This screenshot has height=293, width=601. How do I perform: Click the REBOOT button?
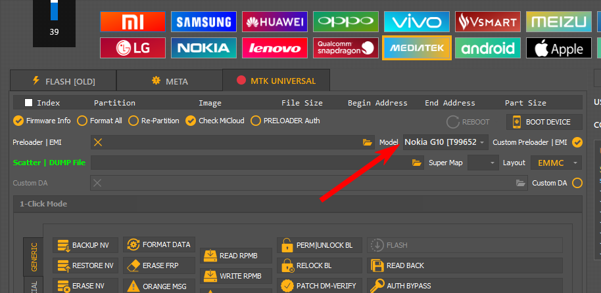click(x=468, y=122)
